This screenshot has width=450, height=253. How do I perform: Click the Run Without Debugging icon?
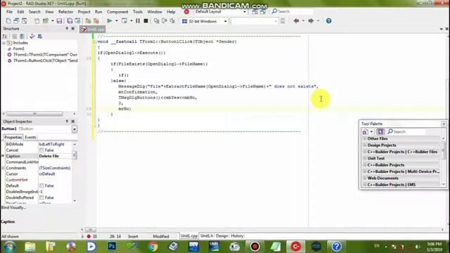[124, 20]
